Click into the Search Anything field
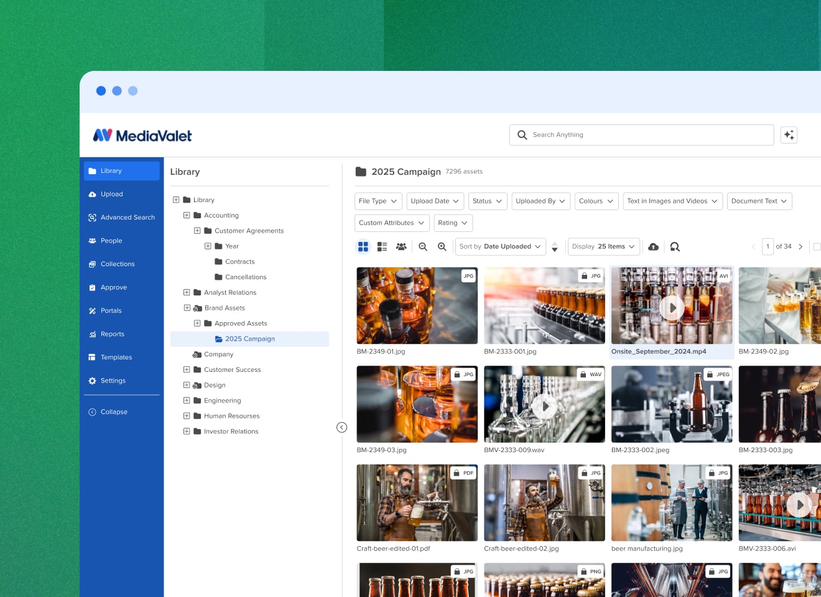The height and width of the screenshot is (597, 821). pos(641,135)
